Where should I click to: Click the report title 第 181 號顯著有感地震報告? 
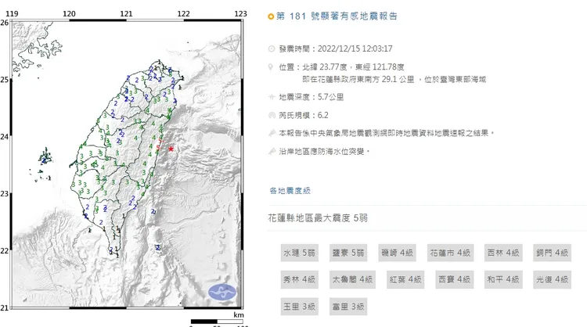tap(337, 16)
